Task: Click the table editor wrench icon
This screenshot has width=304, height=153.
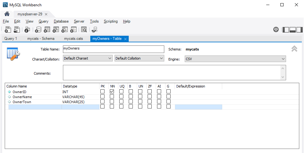Action: coord(14,54)
